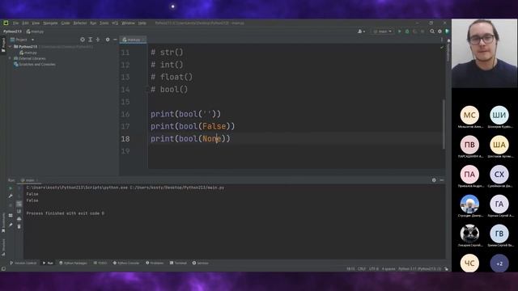This screenshot has height=291, width=518.
Task: Open the Tools menu
Action: [104, 23]
